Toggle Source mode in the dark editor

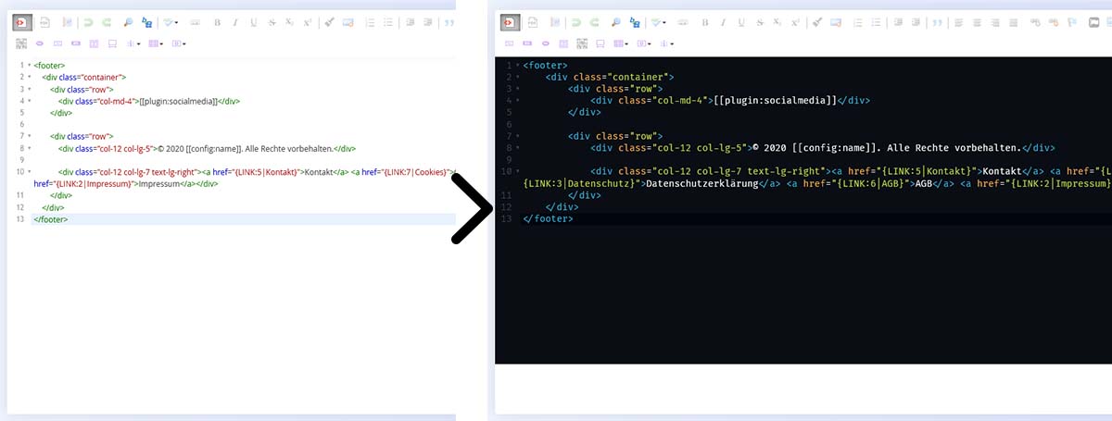511,21
